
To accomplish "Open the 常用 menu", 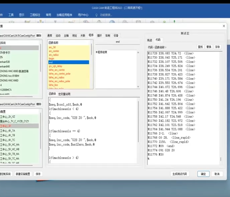I will point(48,15).
